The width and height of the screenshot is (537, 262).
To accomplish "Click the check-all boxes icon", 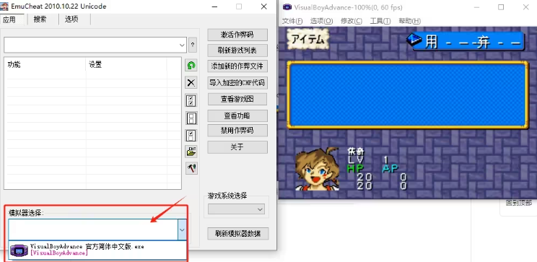I will tap(191, 101).
